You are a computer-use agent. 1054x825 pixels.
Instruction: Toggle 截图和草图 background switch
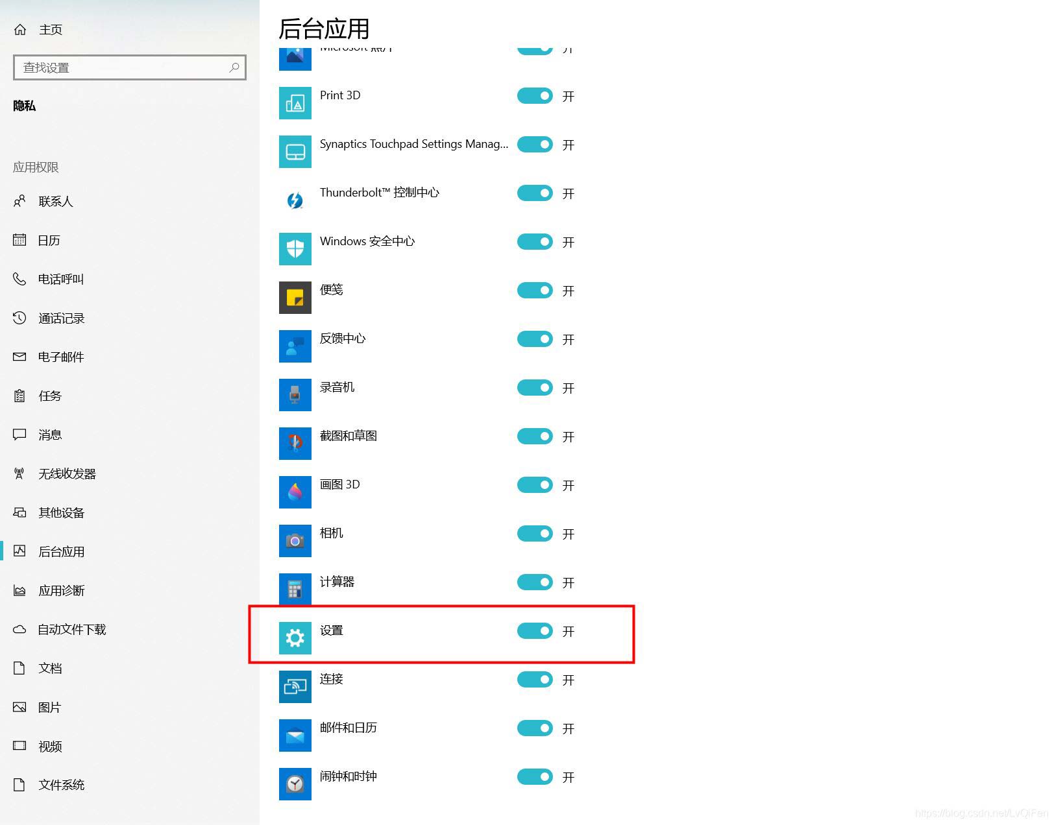tap(535, 436)
